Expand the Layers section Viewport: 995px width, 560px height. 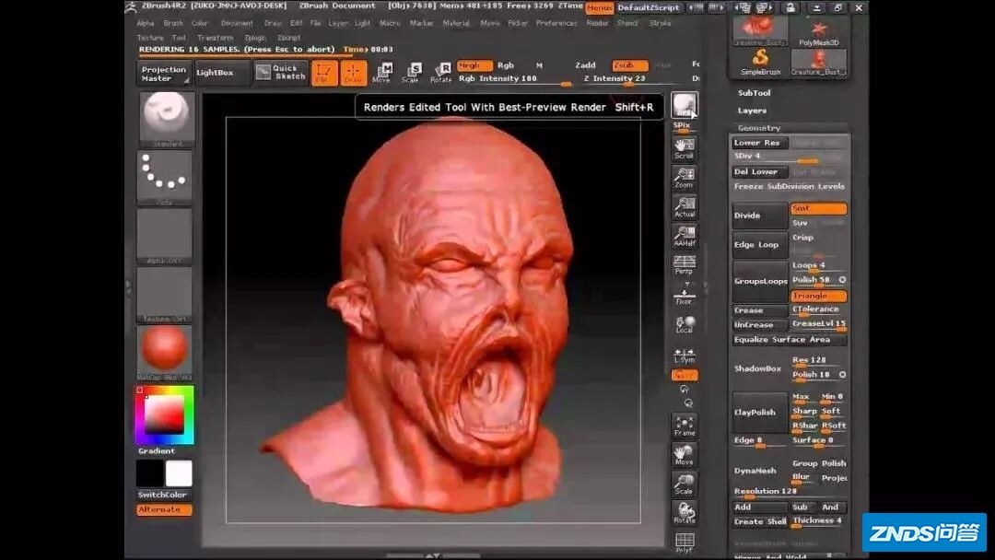pyautogui.click(x=752, y=111)
